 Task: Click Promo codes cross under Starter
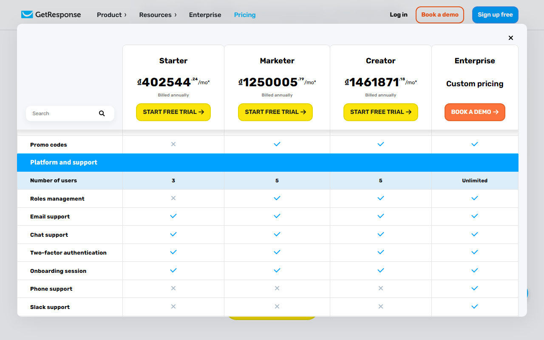click(x=173, y=144)
